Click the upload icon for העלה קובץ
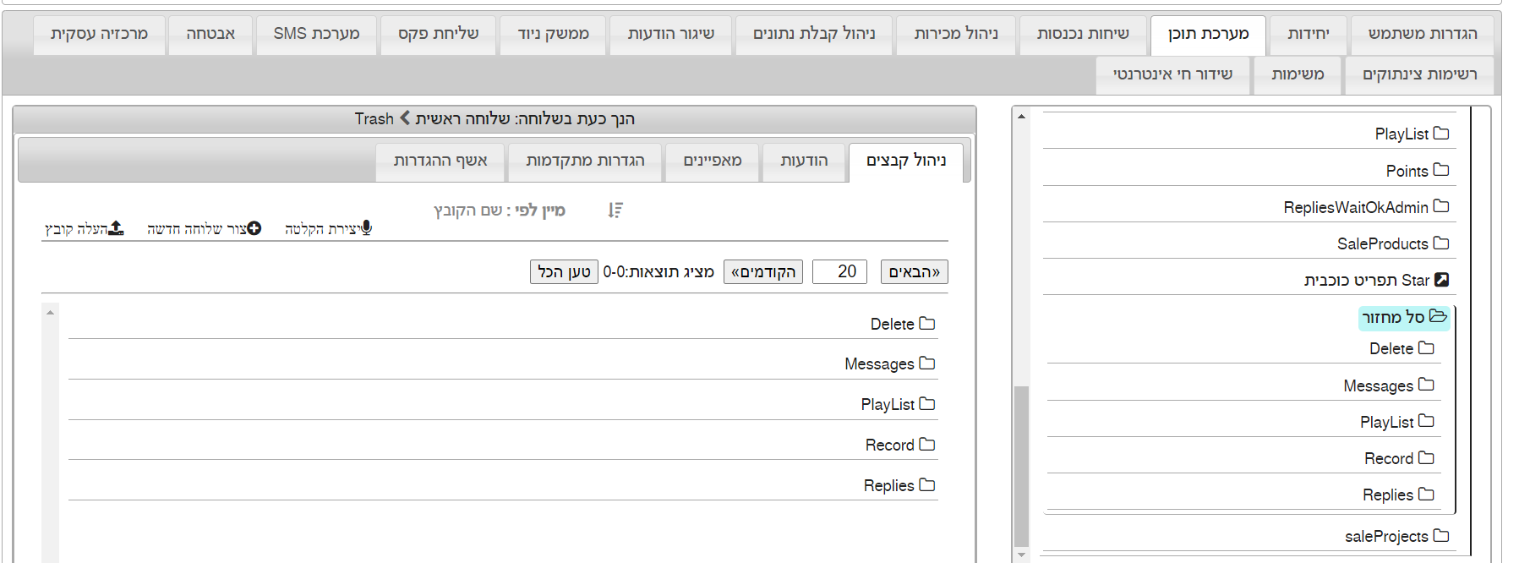Screen dimensions: 1519x563 click(117, 228)
